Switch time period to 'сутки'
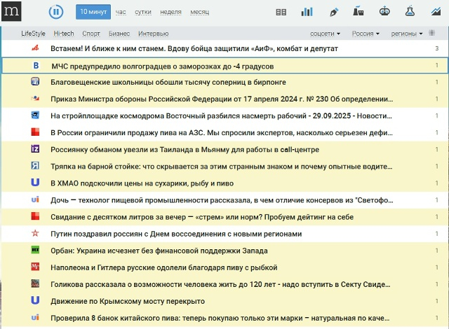This screenshot has height=329, width=449. (x=143, y=12)
